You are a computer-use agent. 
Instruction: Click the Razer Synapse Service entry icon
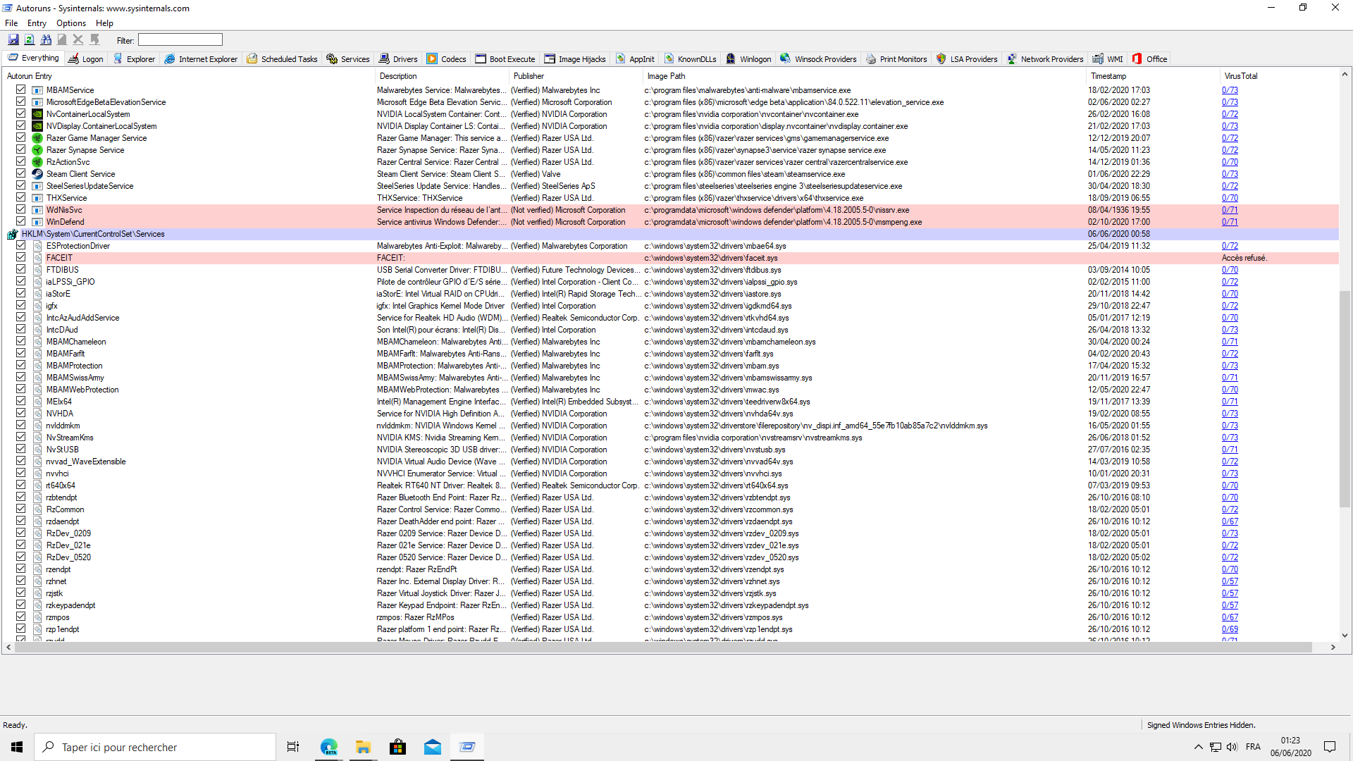coord(37,150)
